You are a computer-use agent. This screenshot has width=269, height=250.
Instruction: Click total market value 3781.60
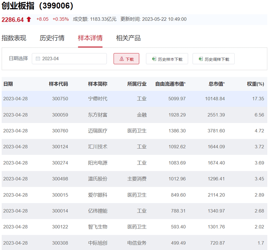(x=216, y=131)
